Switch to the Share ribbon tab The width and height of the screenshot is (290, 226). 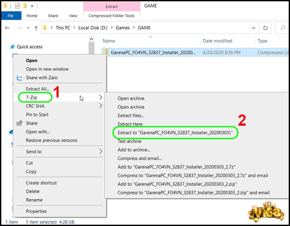click(53, 16)
